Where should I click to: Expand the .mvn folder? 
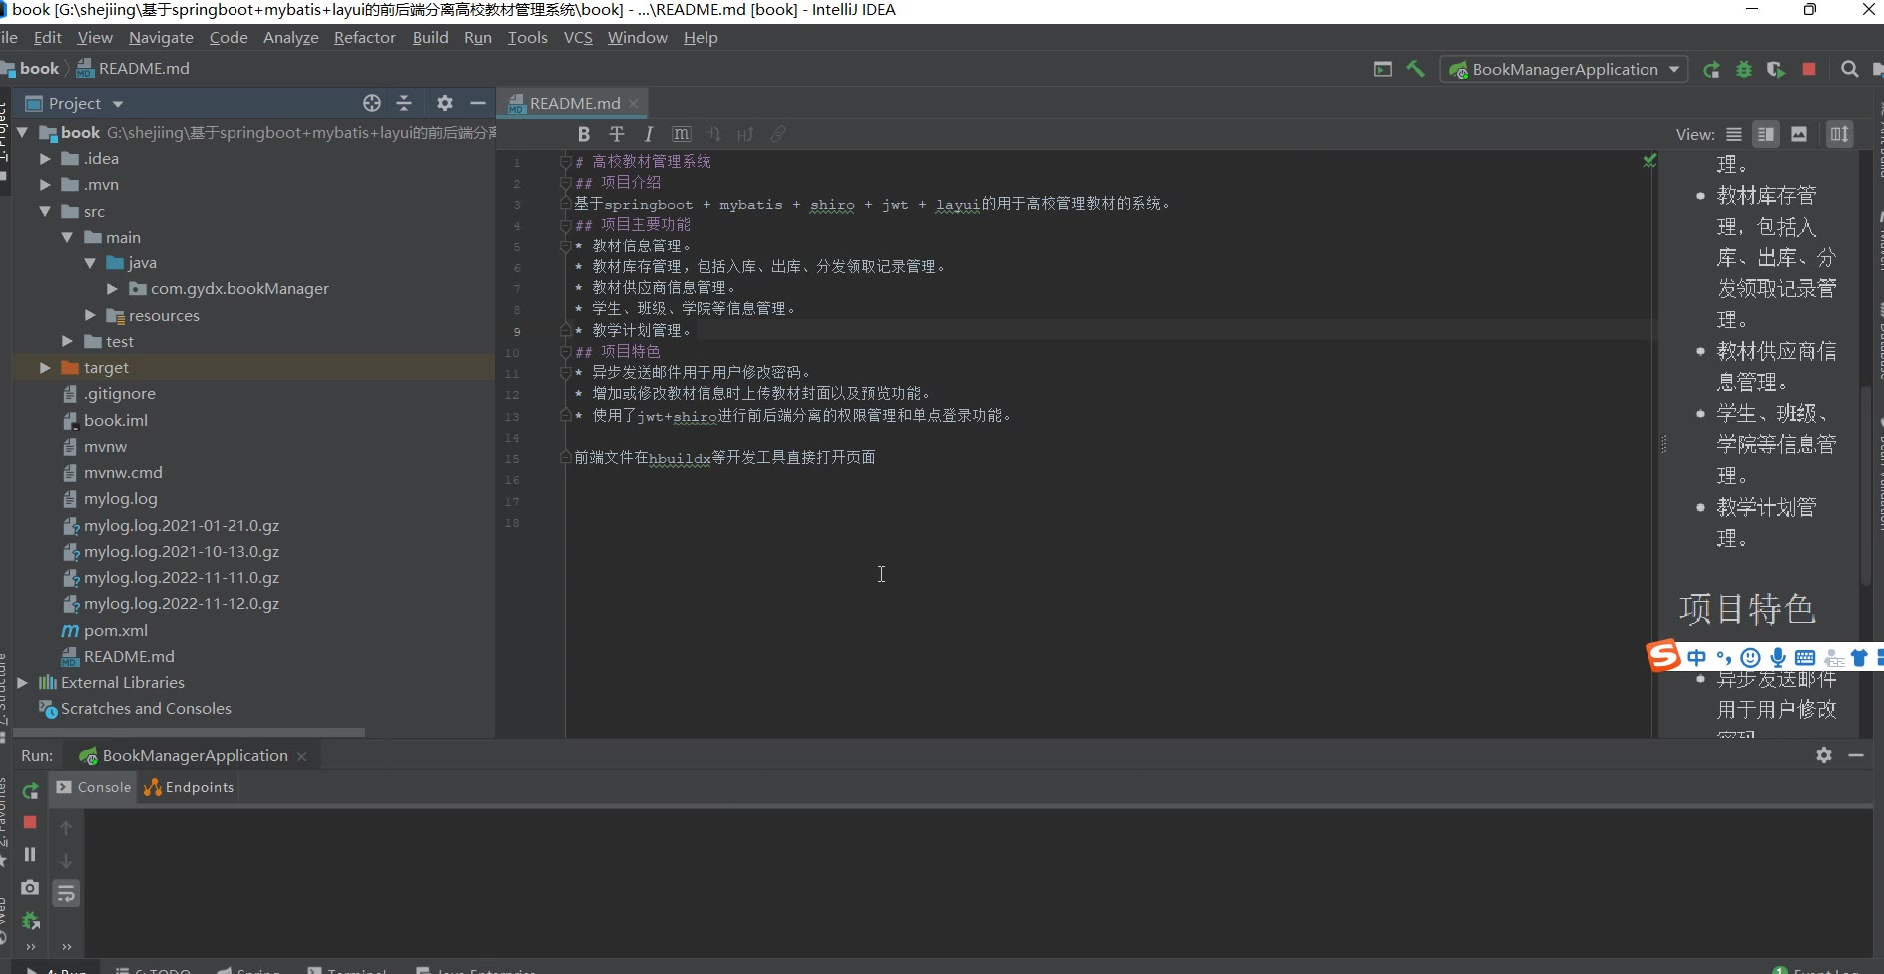click(x=45, y=185)
